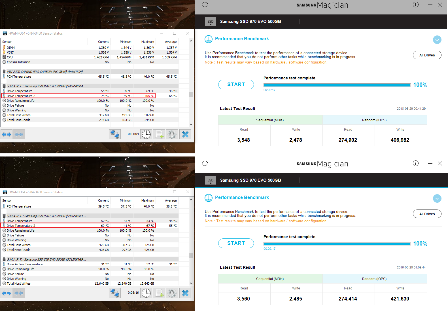Open settings gear in HWiNFO showing 0:11:04
448x311 pixels.
point(172,134)
